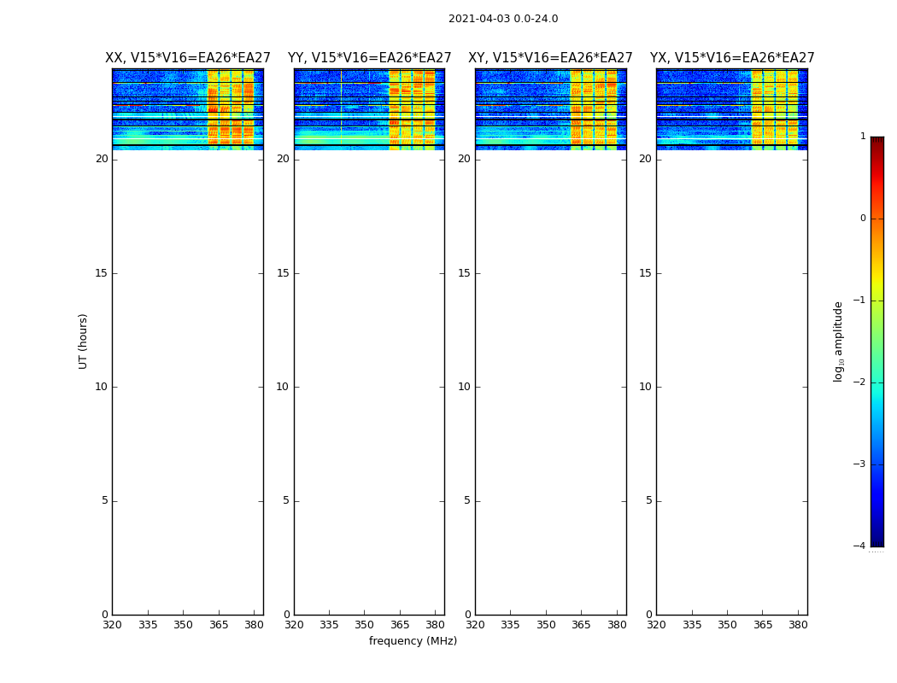Click the frequency (MHz) x-axis label

413,641
